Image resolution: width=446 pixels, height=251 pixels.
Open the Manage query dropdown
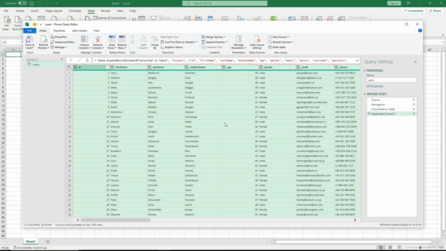coord(66,47)
